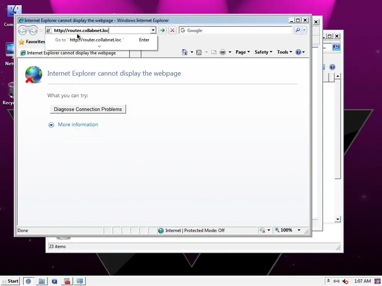The image size is (382, 286).
Task: Click the 1:07 AM clock
Action: tap(363, 281)
